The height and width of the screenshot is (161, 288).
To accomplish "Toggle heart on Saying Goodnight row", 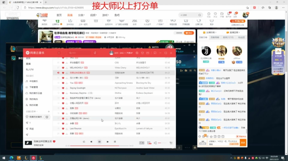I will (x=63, y=88).
